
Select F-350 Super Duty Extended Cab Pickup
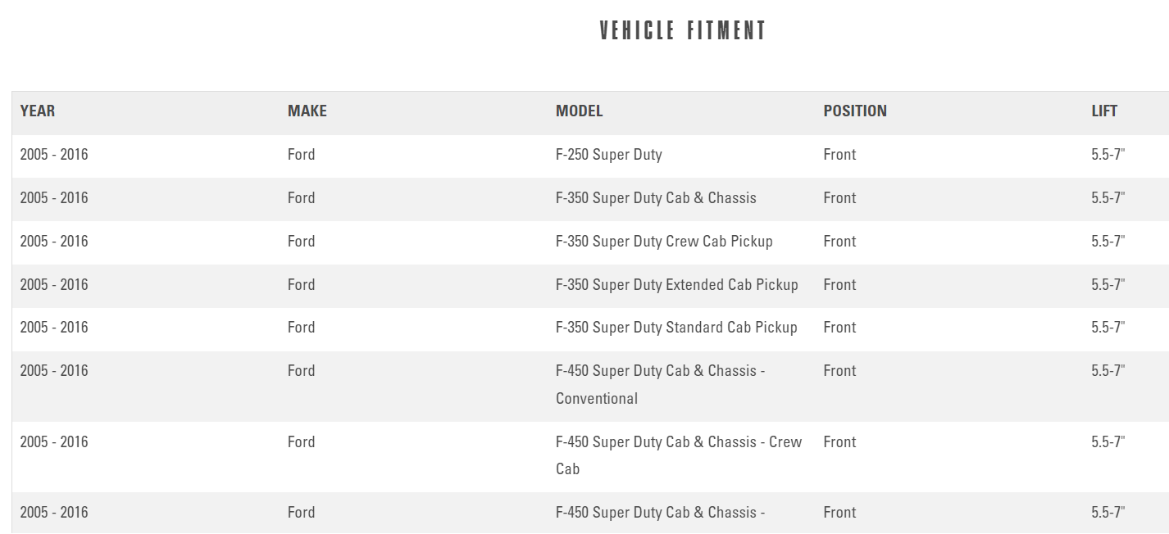tap(676, 285)
